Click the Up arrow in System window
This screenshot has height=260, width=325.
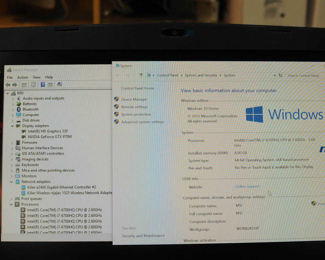pos(141,75)
